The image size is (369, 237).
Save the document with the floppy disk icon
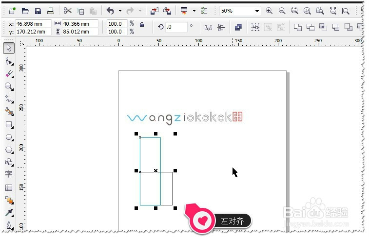(38, 11)
